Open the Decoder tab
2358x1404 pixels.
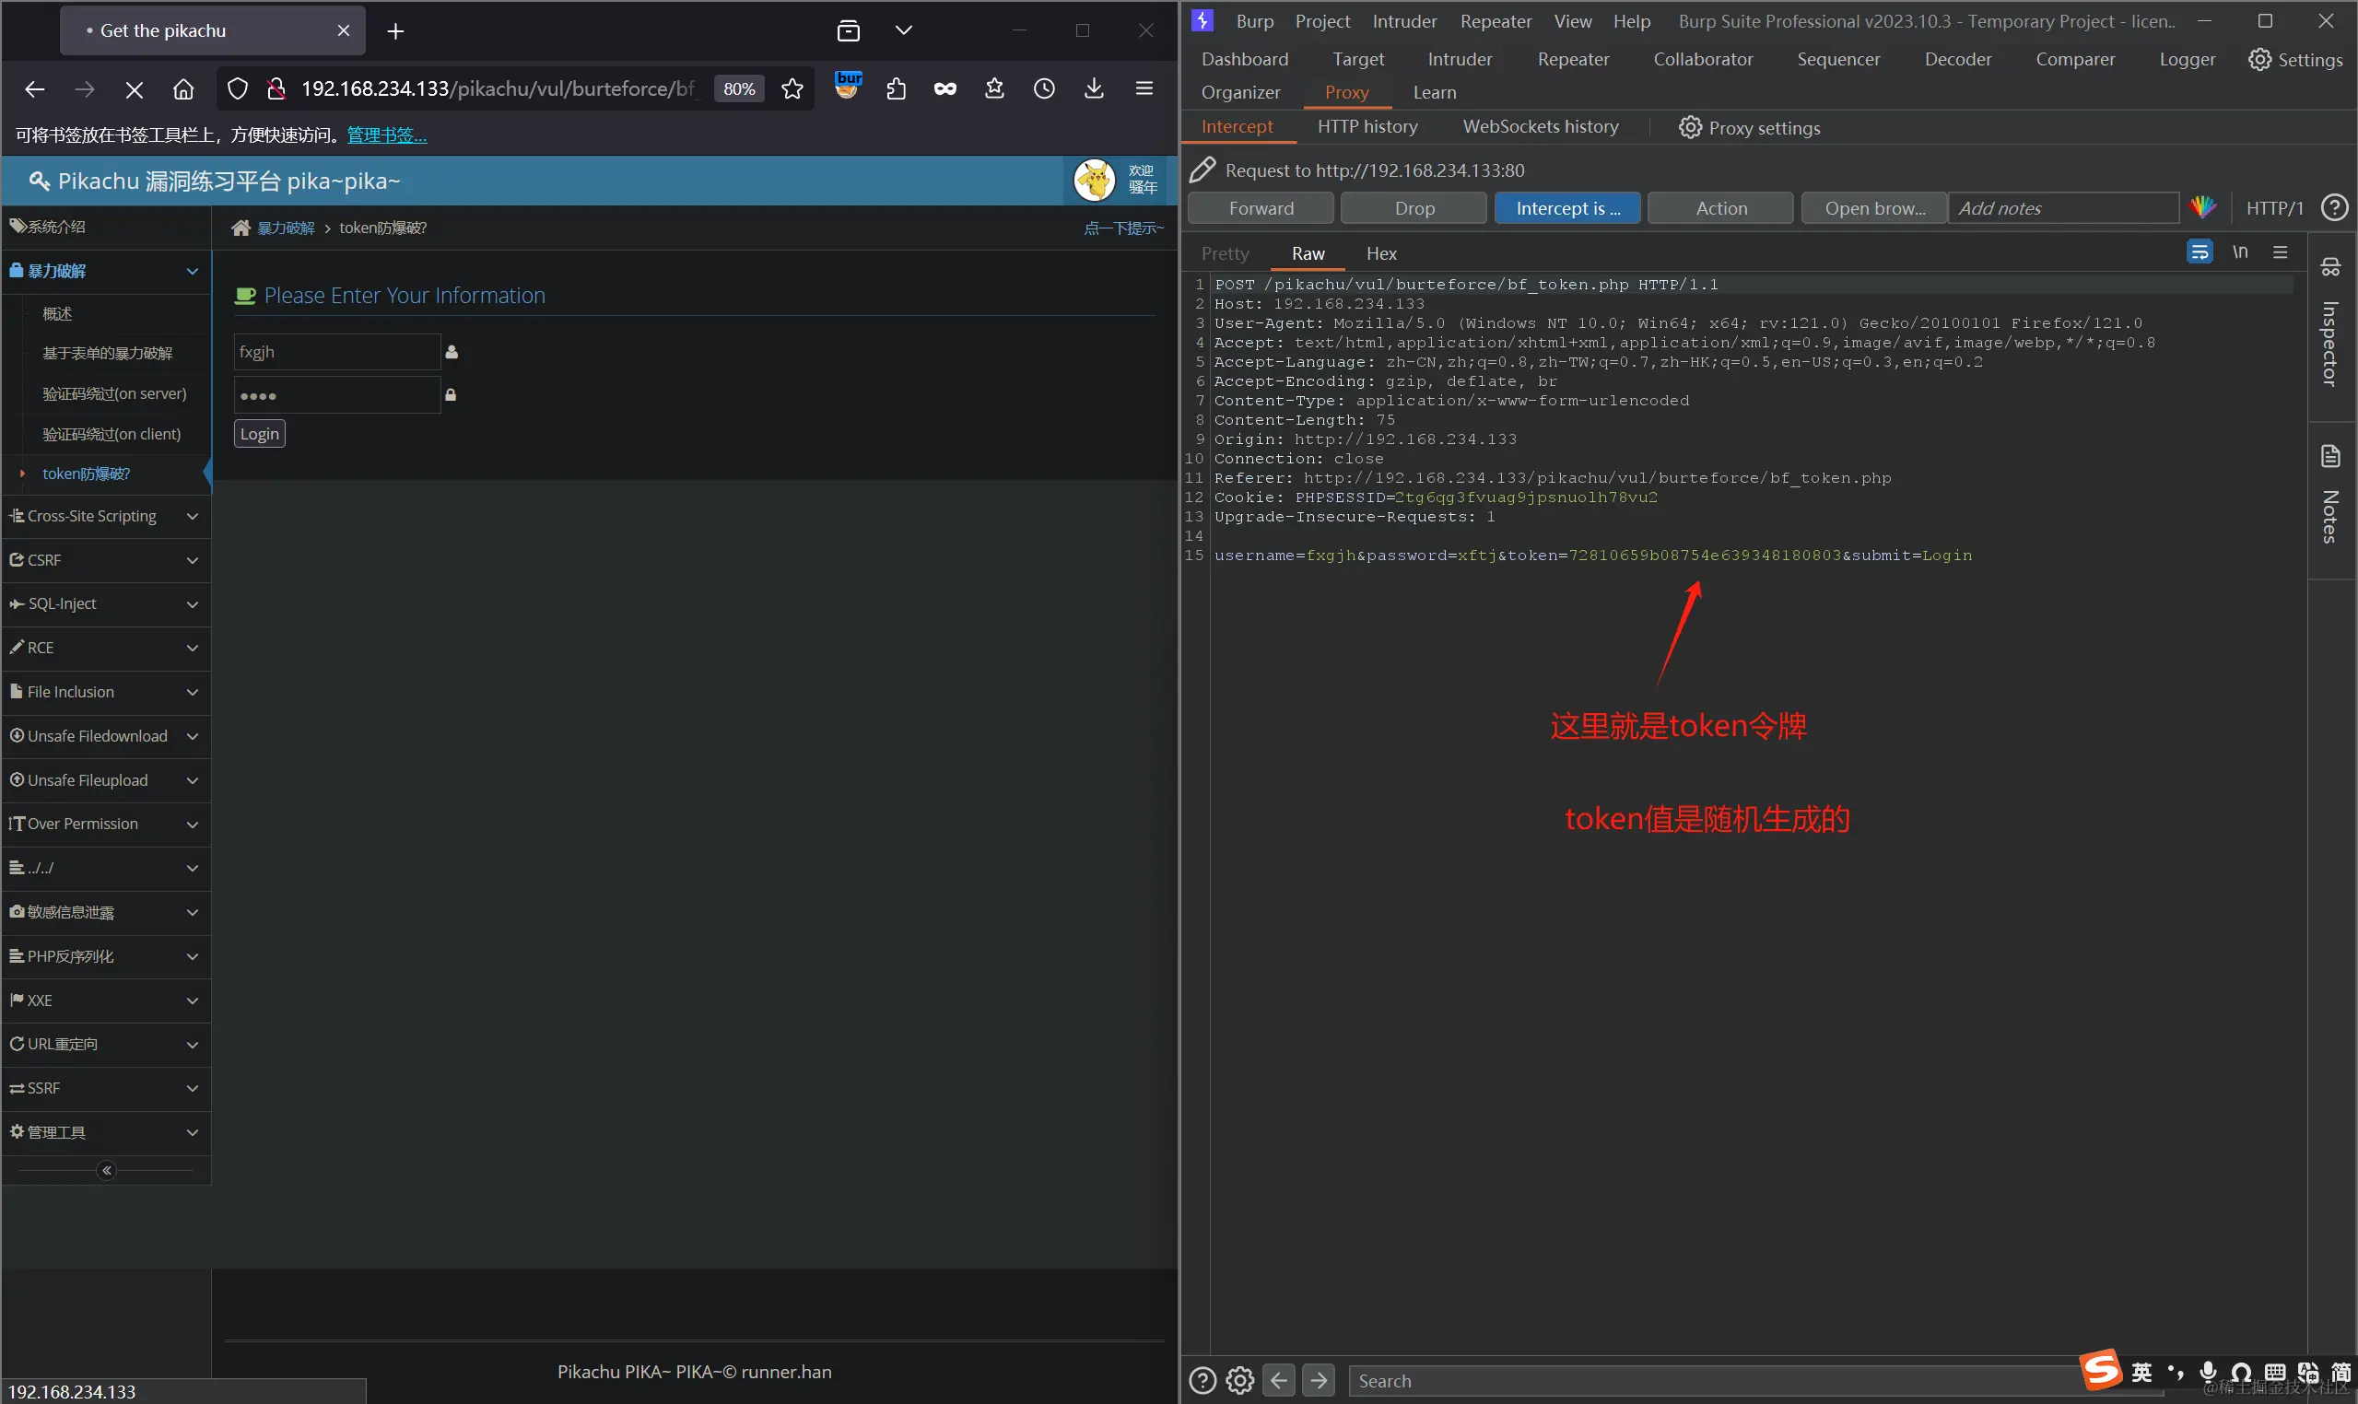point(1958,60)
